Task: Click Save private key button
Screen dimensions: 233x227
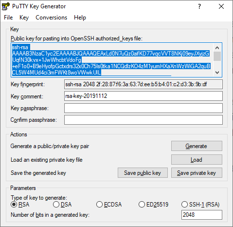Action: [197, 173]
